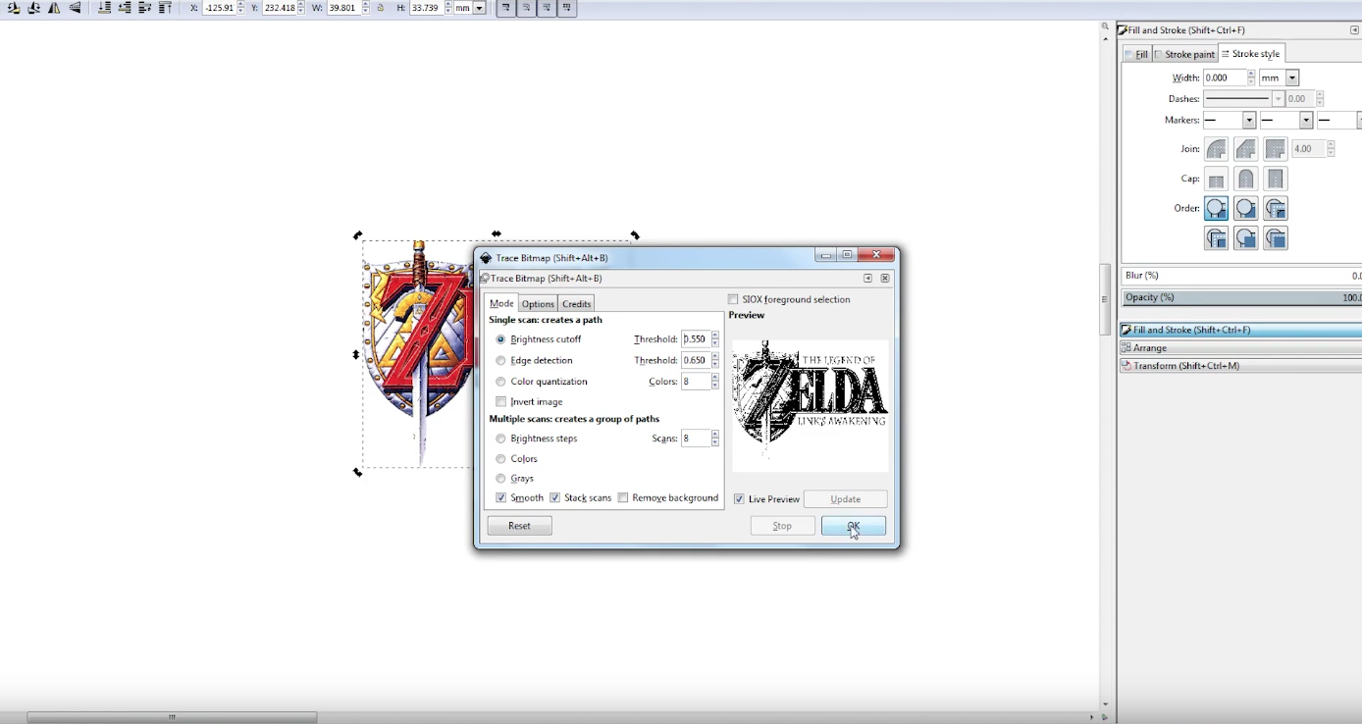
Task: Select the Fill and Stroke panel bar
Action: (1240, 331)
